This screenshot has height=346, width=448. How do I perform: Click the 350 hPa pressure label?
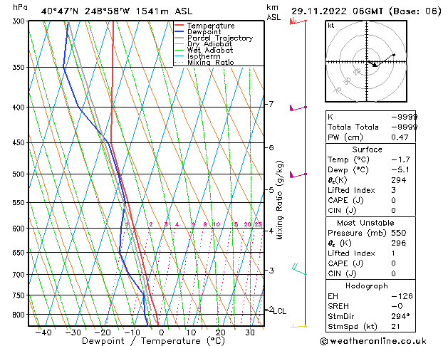[20, 68]
